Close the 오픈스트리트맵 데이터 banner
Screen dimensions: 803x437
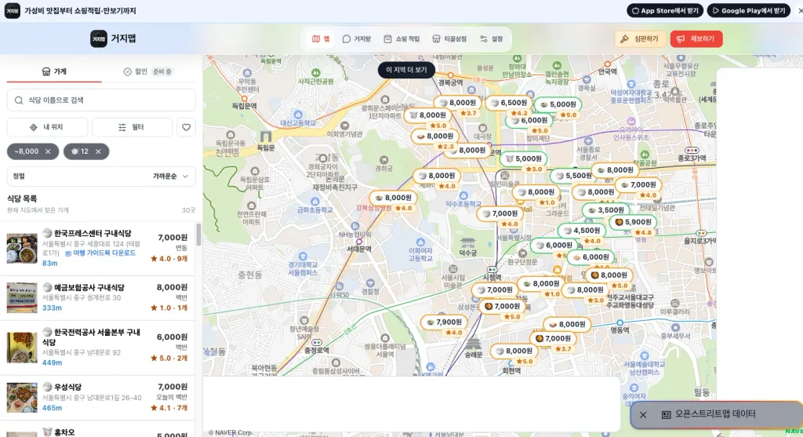(x=643, y=415)
